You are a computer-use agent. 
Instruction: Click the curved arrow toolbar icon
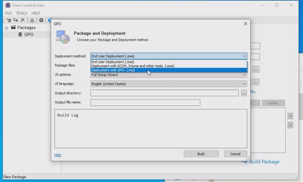click(16, 20)
